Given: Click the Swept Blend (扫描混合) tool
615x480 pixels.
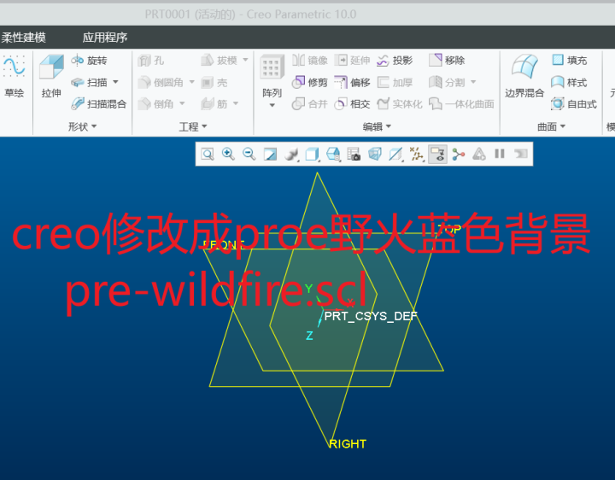Looking at the screenshot, I should tap(98, 104).
